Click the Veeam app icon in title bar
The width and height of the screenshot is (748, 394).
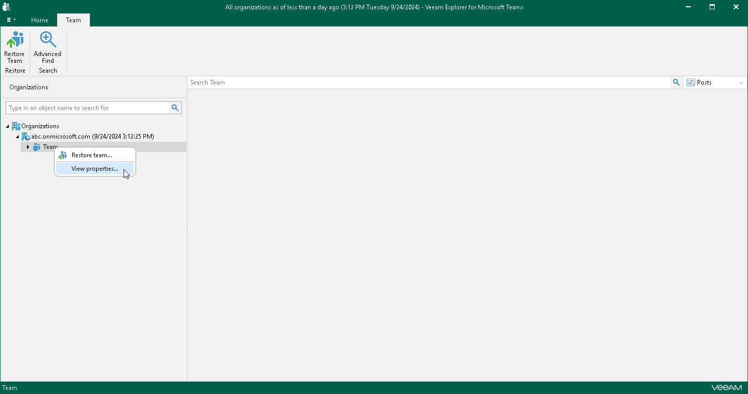pyautogui.click(x=6, y=7)
